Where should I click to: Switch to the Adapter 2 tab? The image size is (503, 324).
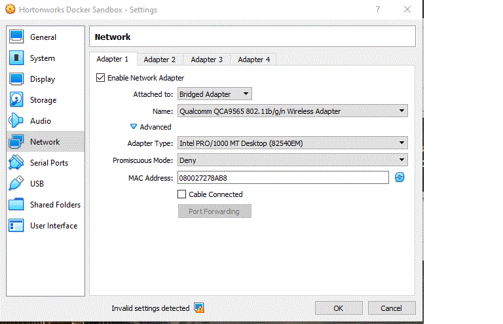160,60
